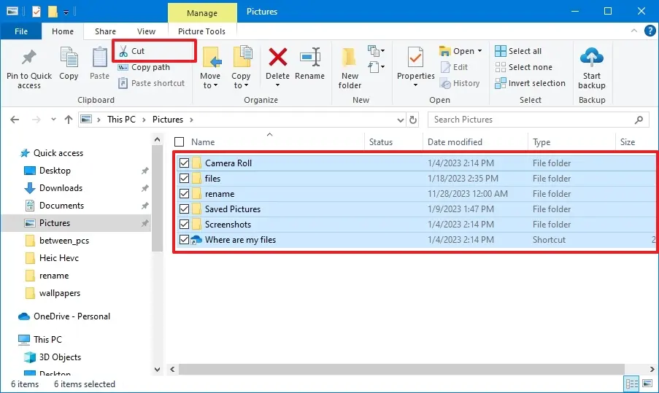
Task: Uncheck the rename folder checkbox
Action: (x=184, y=193)
